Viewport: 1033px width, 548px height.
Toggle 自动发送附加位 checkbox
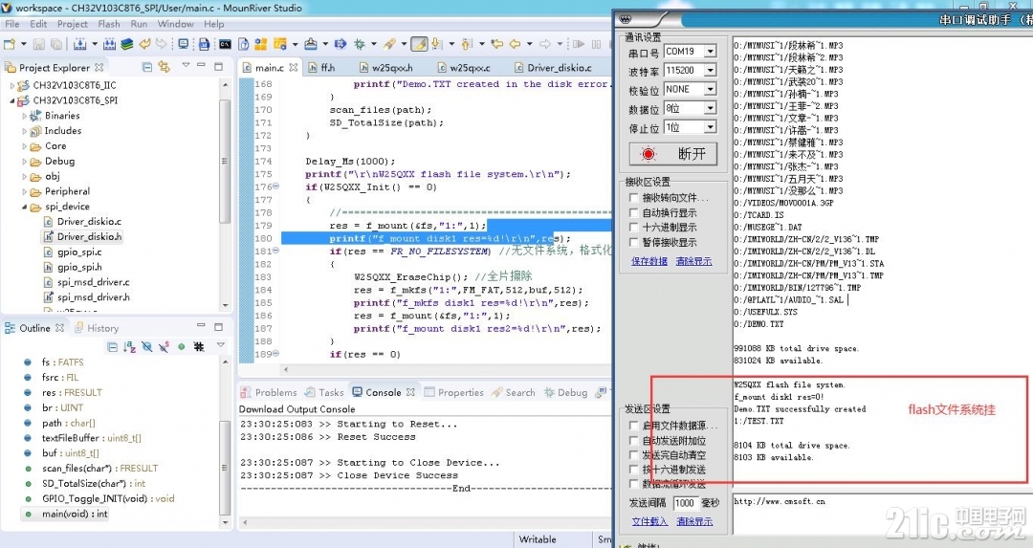(634, 441)
